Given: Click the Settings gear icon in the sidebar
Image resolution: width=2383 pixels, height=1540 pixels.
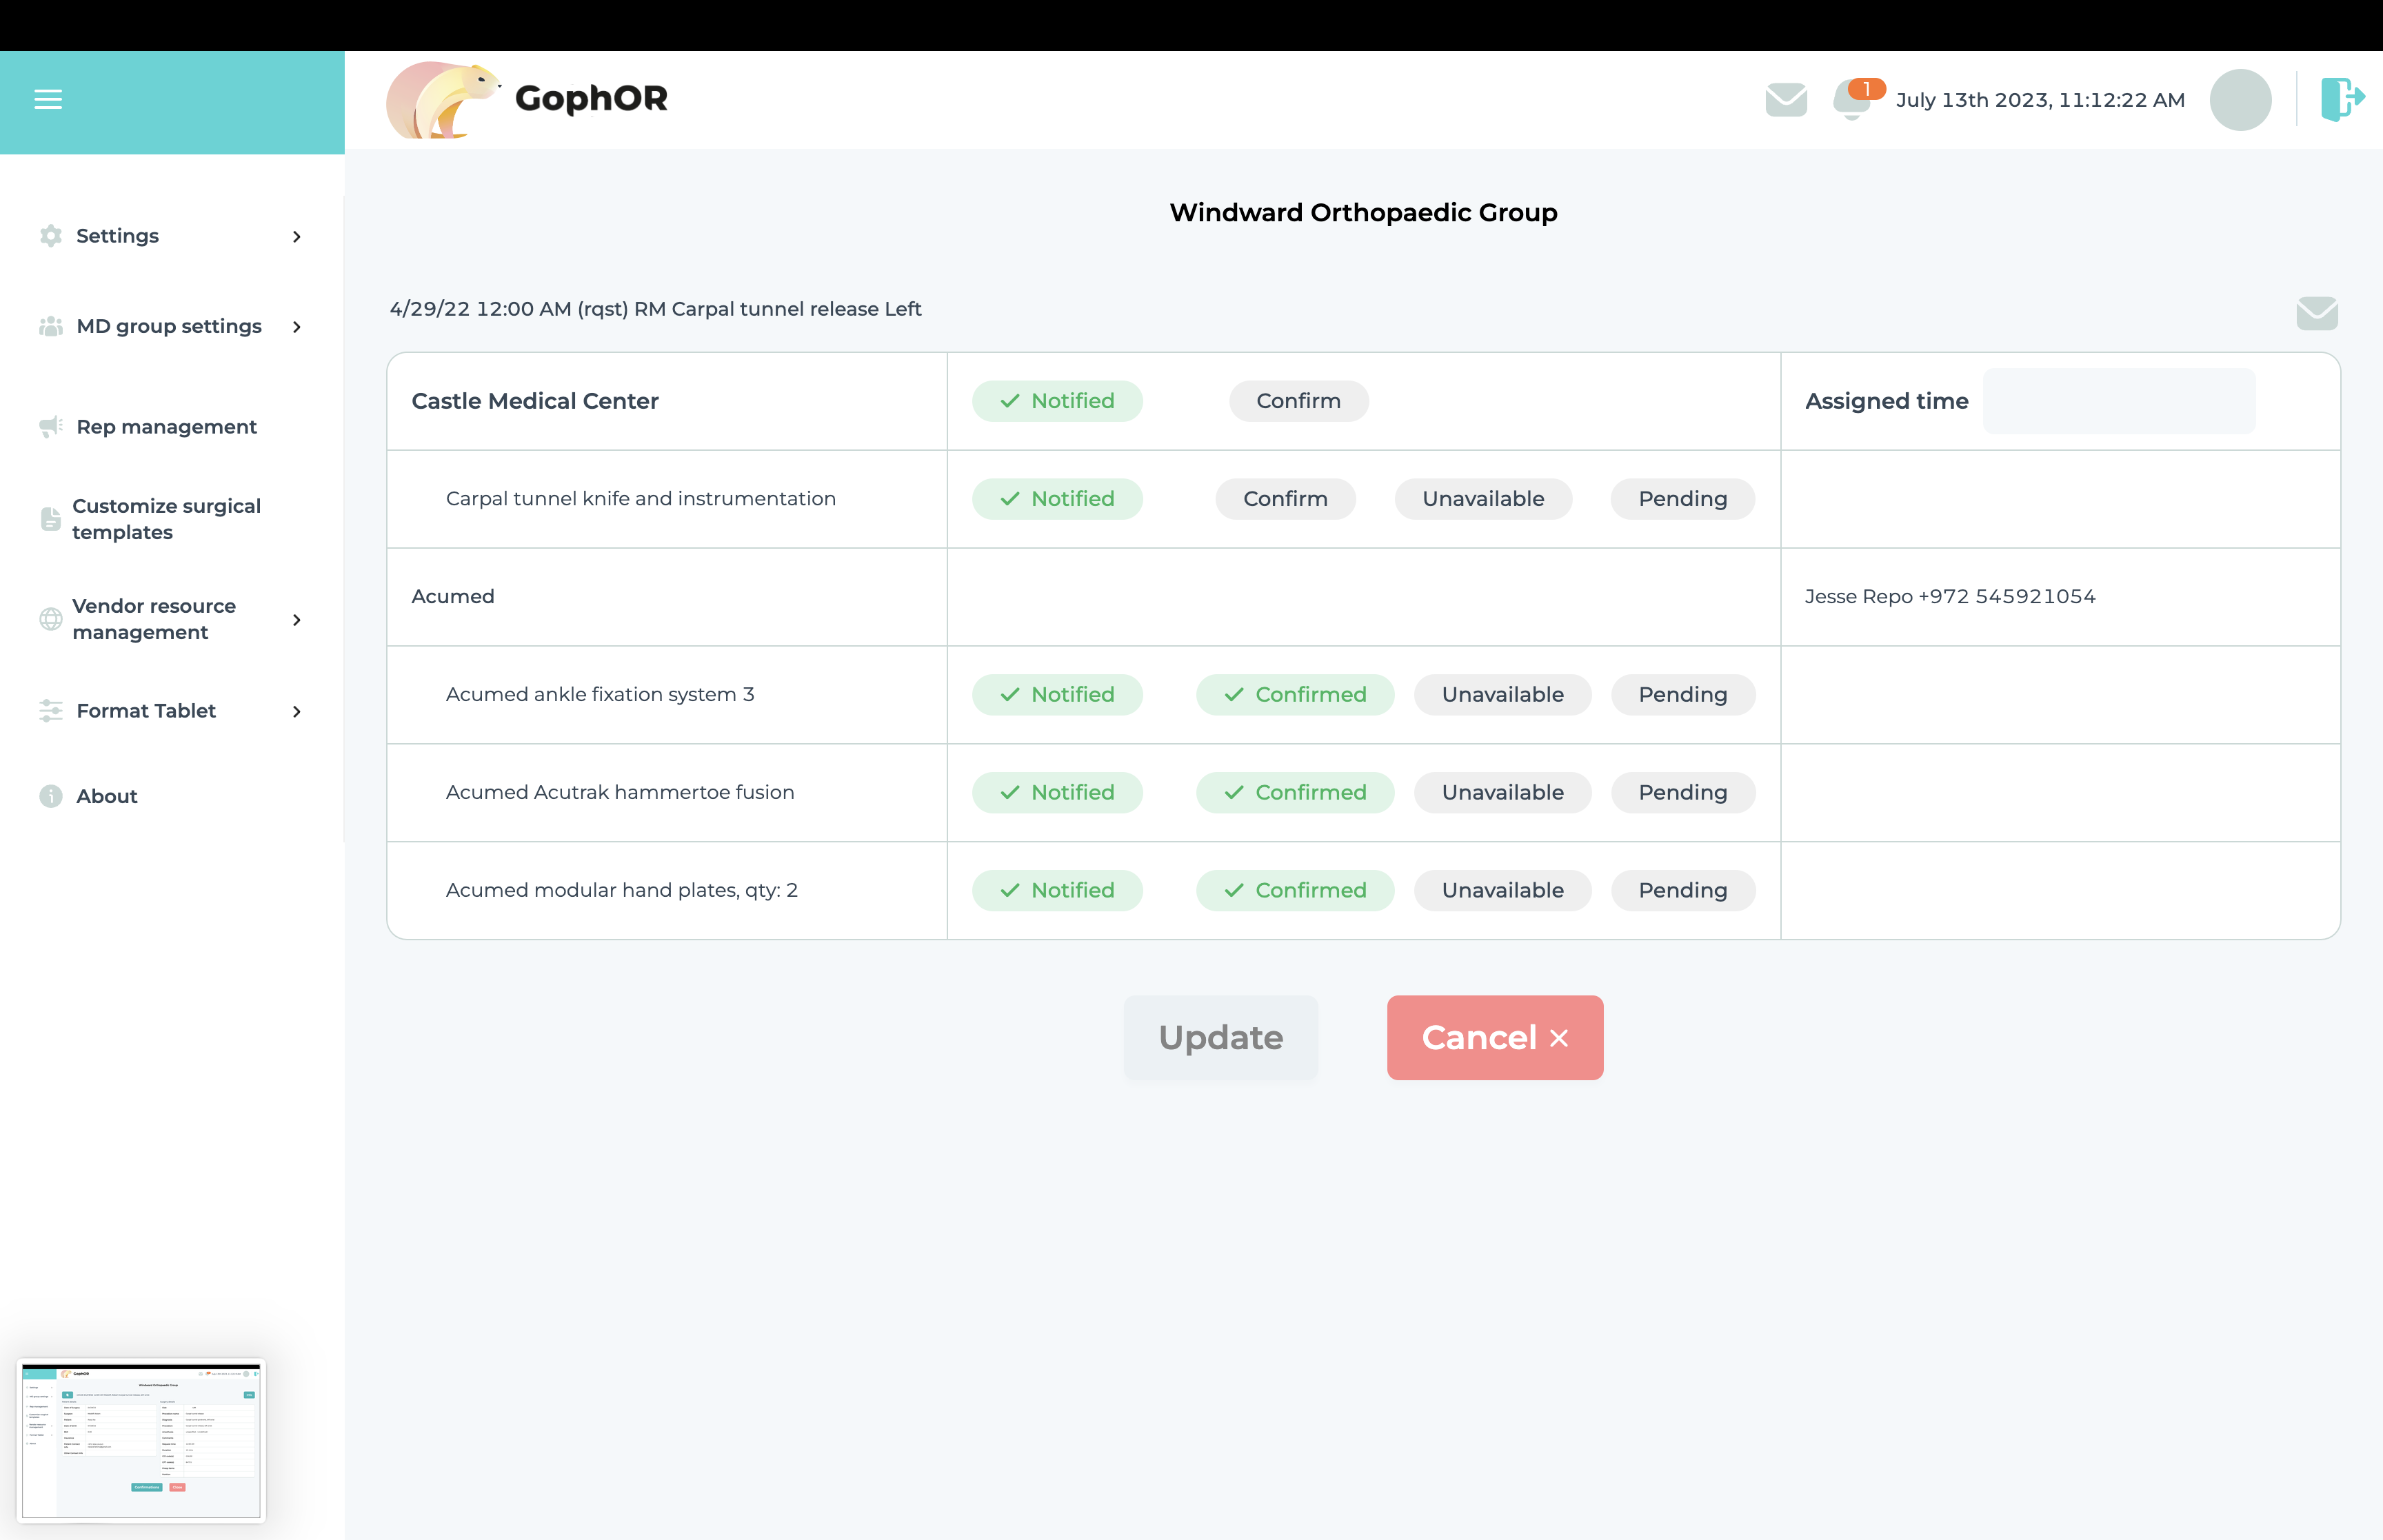Looking at the screenshot, I should (51, 236).
